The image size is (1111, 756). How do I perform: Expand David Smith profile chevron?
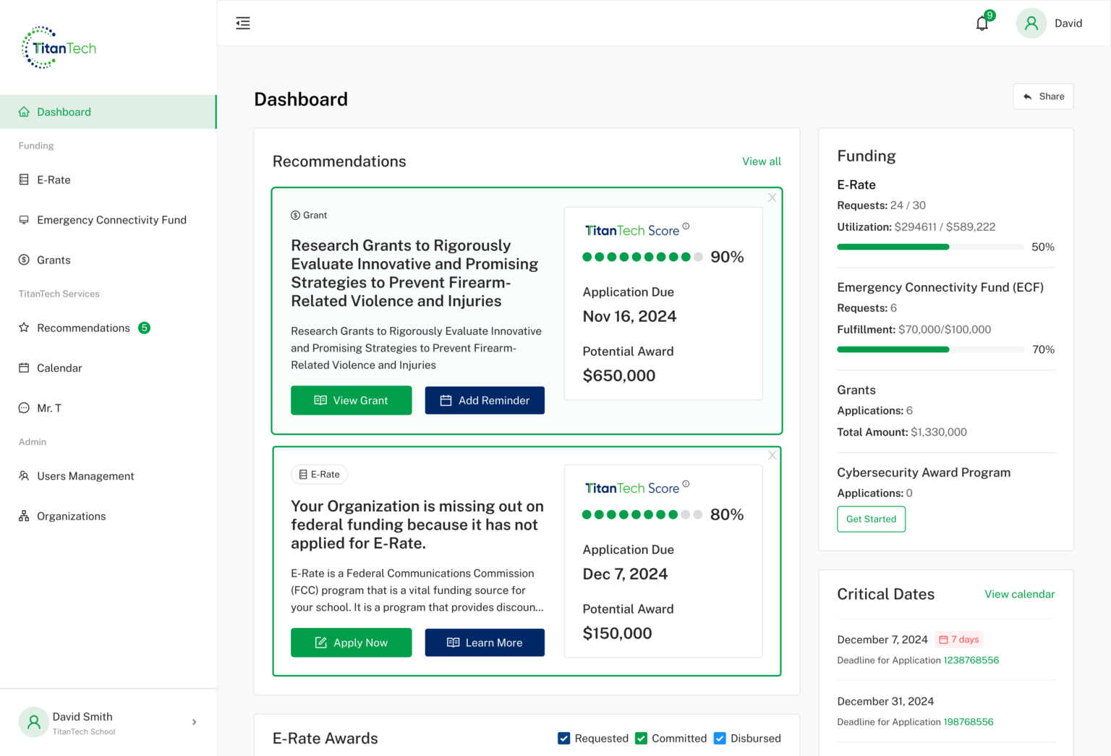tap(194, 722)
